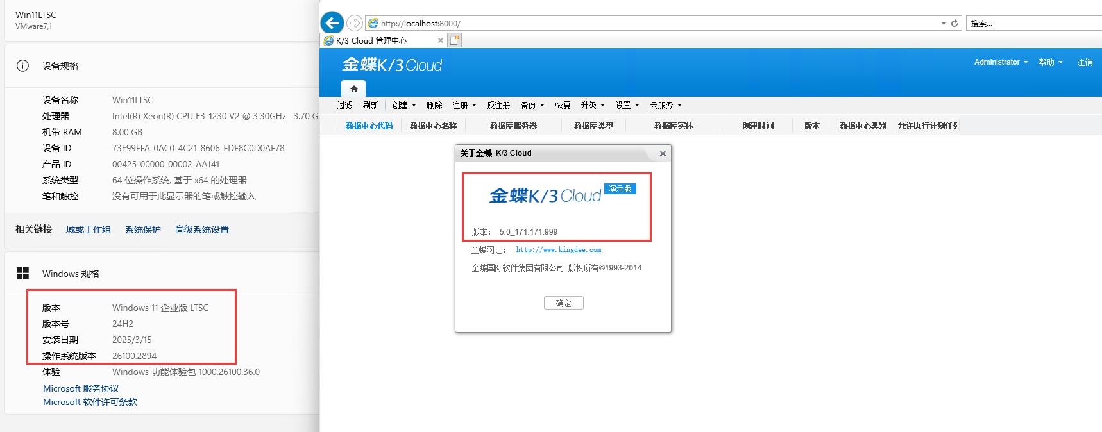Viewport: 1102px width, 432px height.
Task: Click 删除 in the toolbar
Action: 434,105
